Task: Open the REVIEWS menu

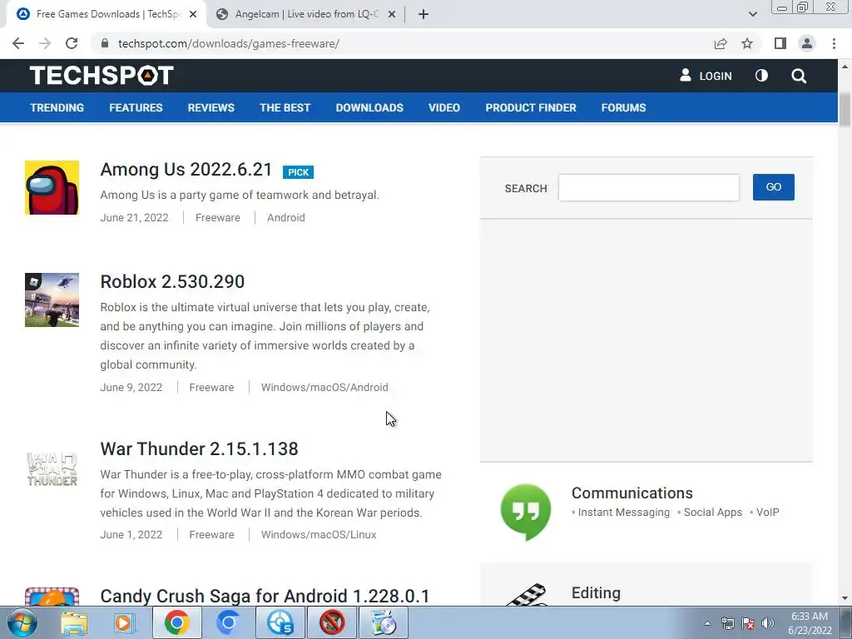Action: click(x=211, y=107)
